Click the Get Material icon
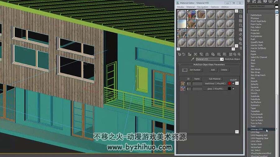The width and height of the screenshot is (280, 157). (180, 54)
